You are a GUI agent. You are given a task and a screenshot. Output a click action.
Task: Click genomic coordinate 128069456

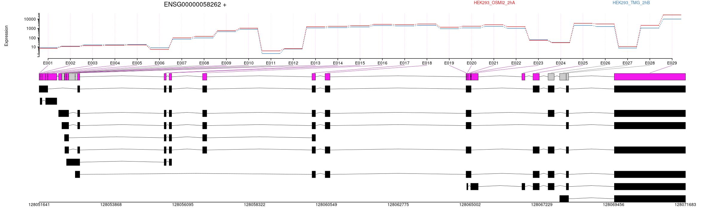[614, 205]
